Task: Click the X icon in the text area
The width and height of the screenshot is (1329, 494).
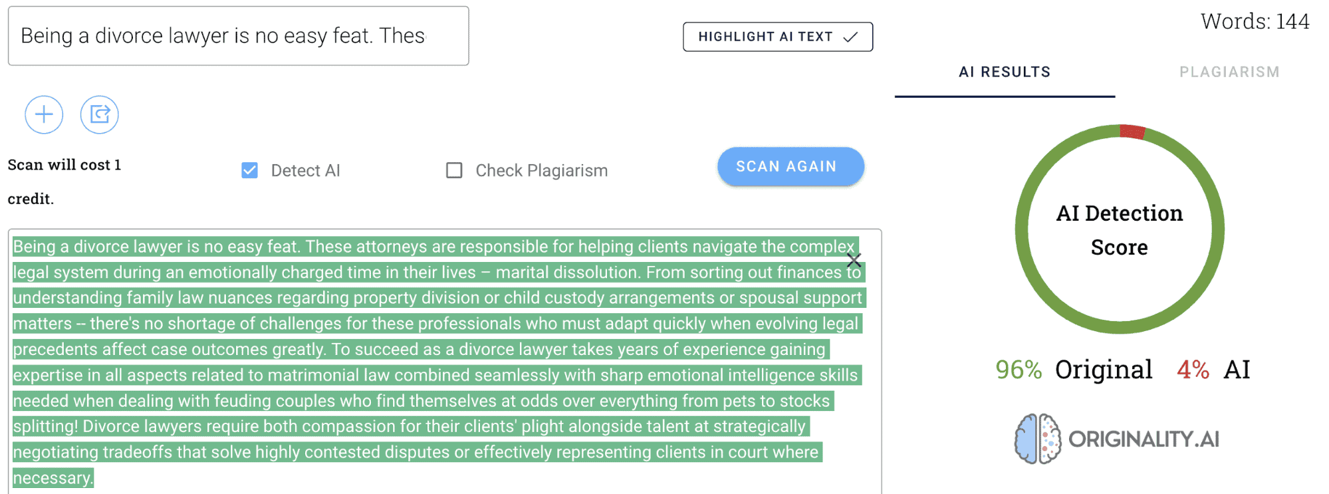Action: [x=854, y=260]
